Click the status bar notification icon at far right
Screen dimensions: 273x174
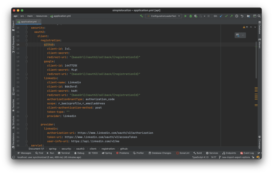[258, 157]
